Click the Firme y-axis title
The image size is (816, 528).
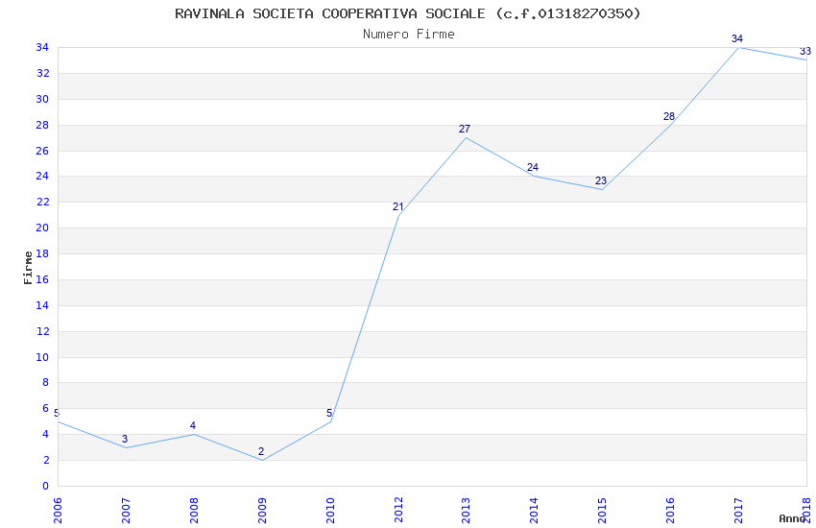point(28,268)
